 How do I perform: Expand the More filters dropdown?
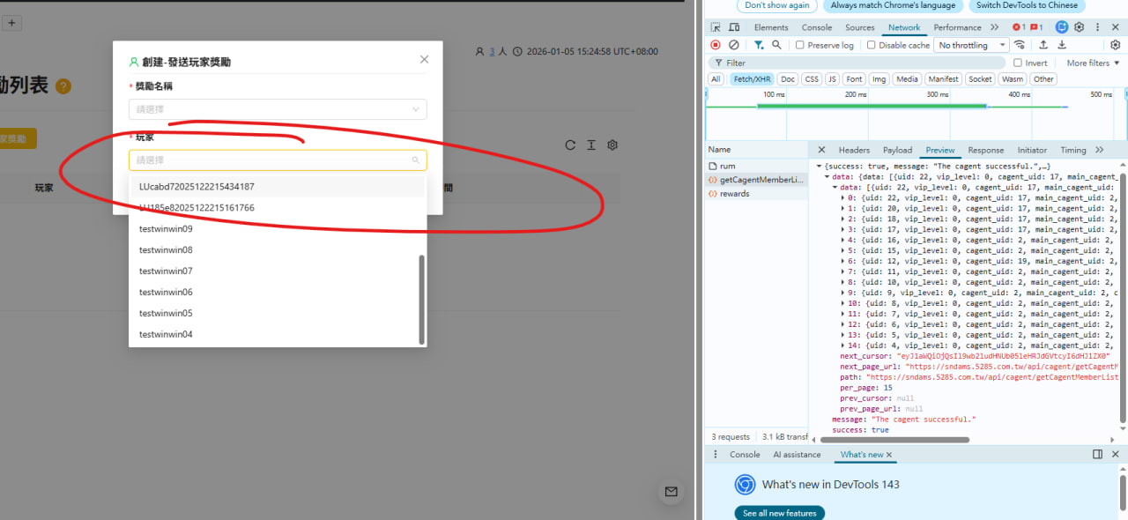click(1093, 63)
